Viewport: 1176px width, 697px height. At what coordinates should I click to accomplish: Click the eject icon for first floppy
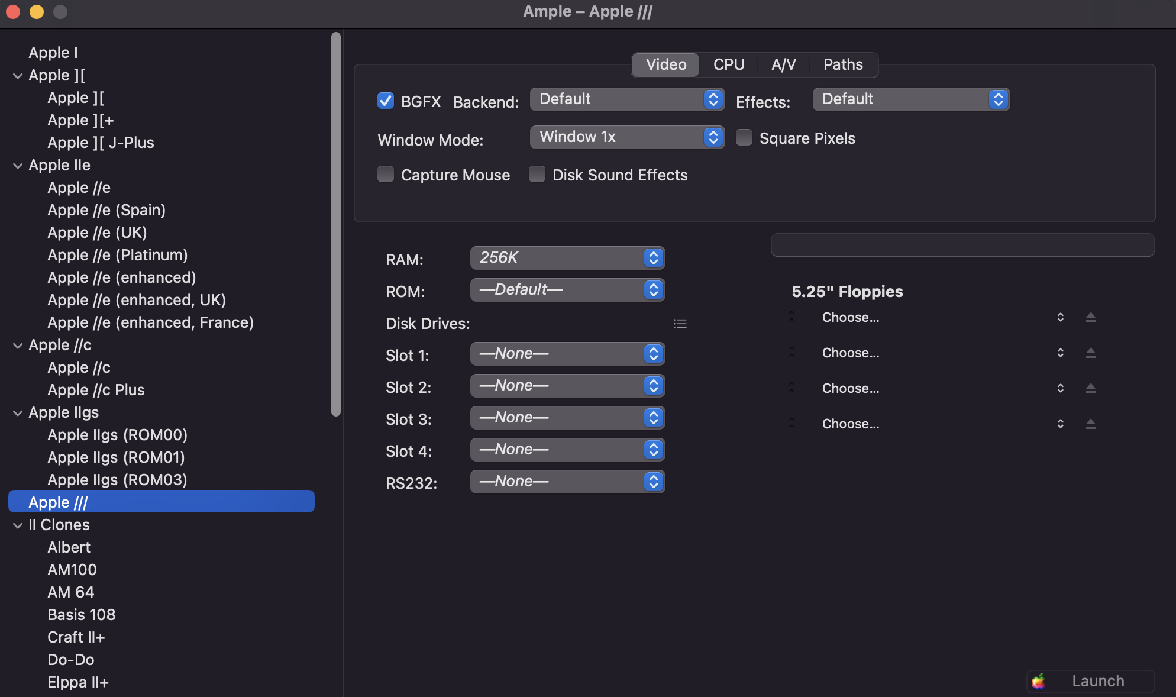pyautogui.click(x=1091, y=318)
